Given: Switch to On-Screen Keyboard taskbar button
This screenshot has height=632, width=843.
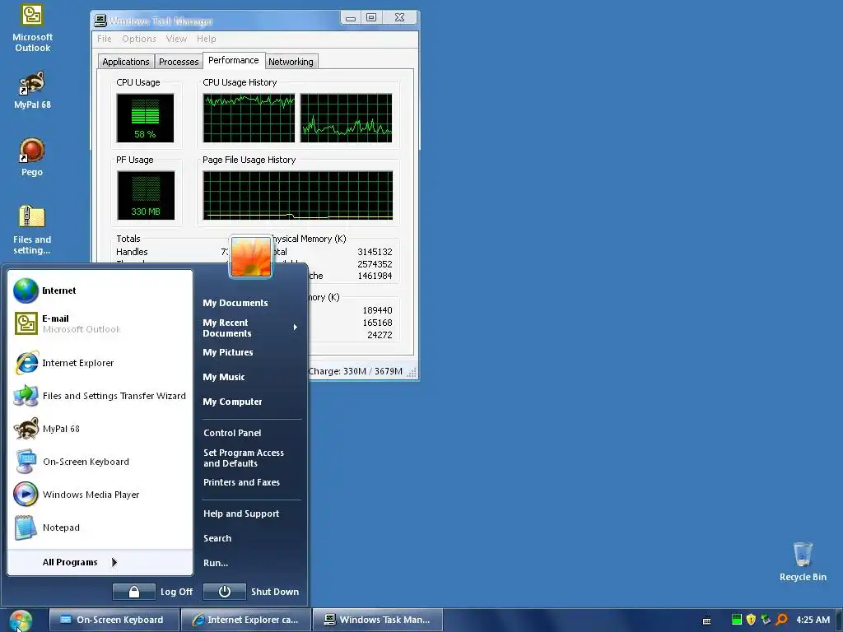Looking at the screenshot, I should click(x=114, y=620).
